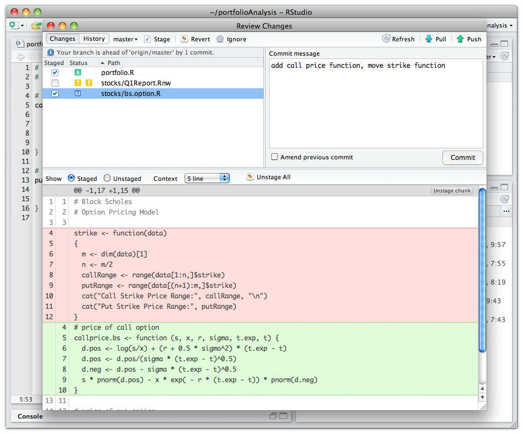Switch to the Changes tab
The image size is (523, 434).
click(x=62, y=39)
